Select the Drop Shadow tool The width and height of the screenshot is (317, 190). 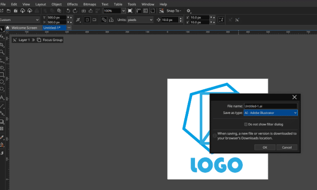2,121
